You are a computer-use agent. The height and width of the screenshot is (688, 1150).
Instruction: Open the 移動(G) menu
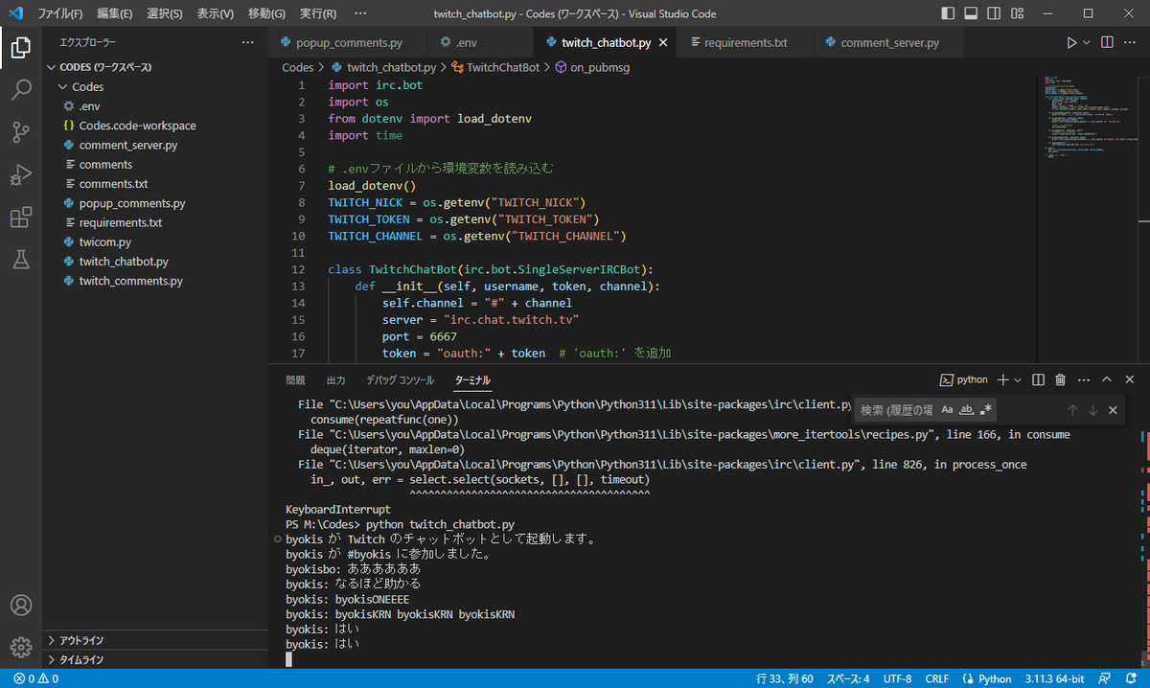pos(266,13)
